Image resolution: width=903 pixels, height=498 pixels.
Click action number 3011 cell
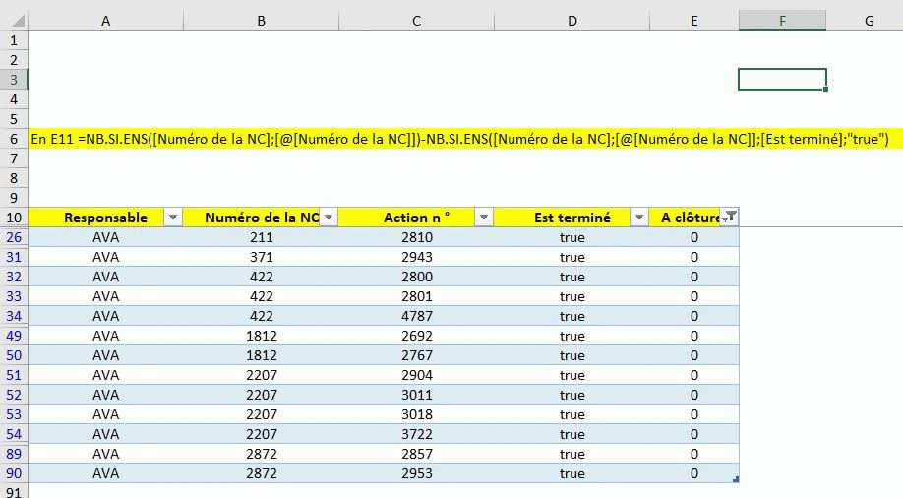(x=417, y=395)
